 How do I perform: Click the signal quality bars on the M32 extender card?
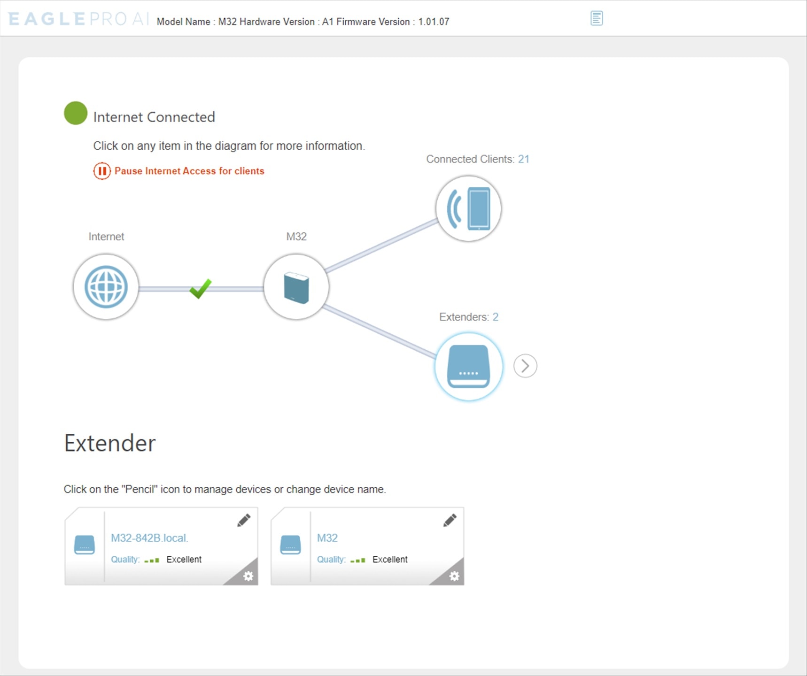click(358, 560)
